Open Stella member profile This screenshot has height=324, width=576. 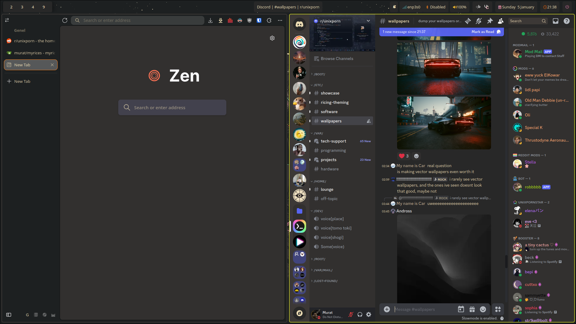[x=541, y=164]
